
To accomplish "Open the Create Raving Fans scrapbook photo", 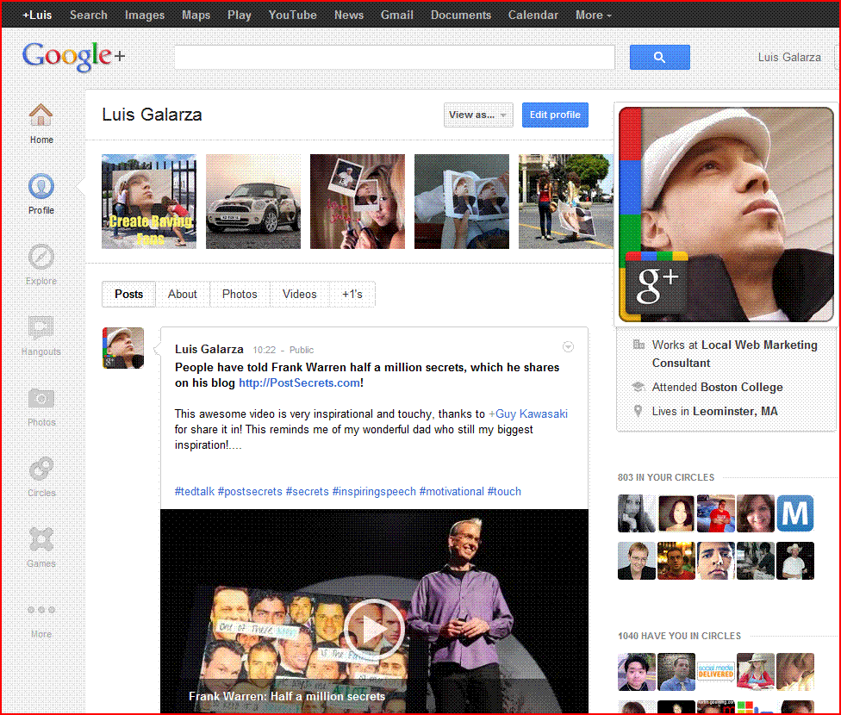I will click(x=149, y=202).
